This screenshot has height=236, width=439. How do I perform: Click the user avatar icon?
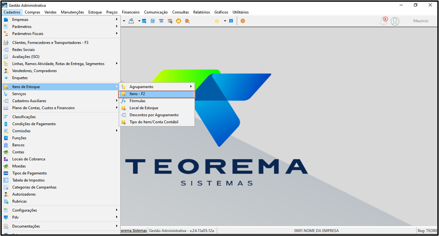395,21
